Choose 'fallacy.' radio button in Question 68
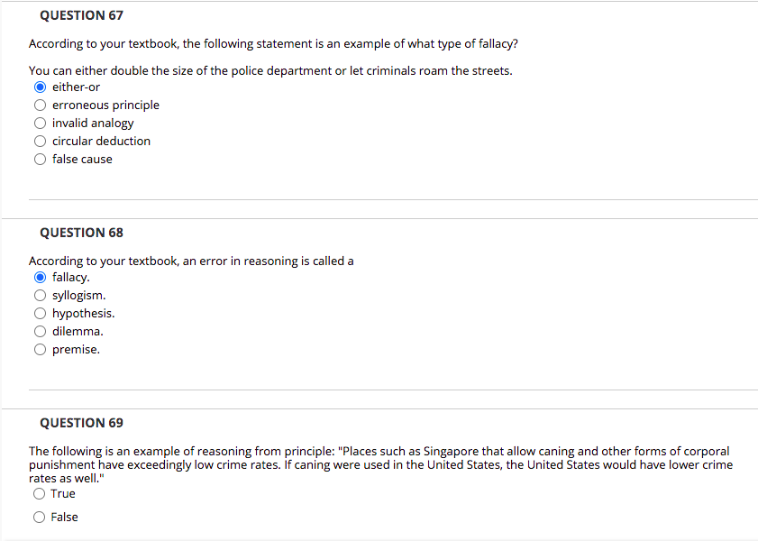Screen dimensions: 758x541 pos(40,278)
